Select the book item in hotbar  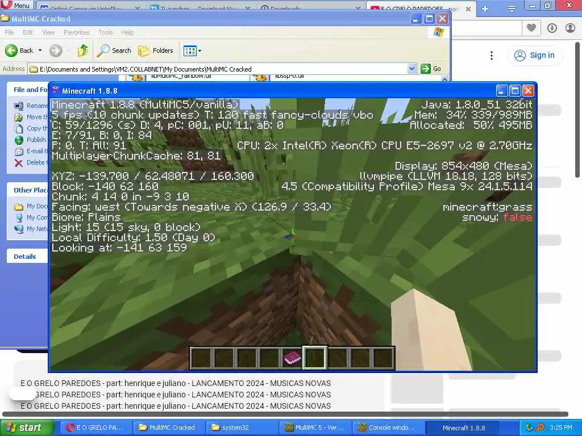coord(292,358)
